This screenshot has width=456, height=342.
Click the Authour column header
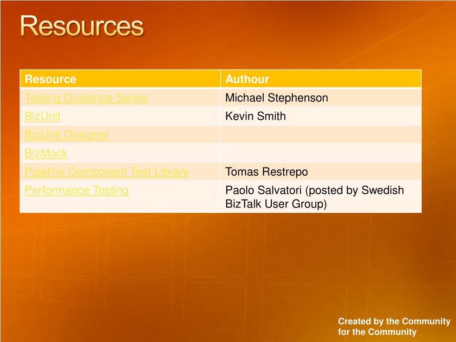click(x=321, y=79)
